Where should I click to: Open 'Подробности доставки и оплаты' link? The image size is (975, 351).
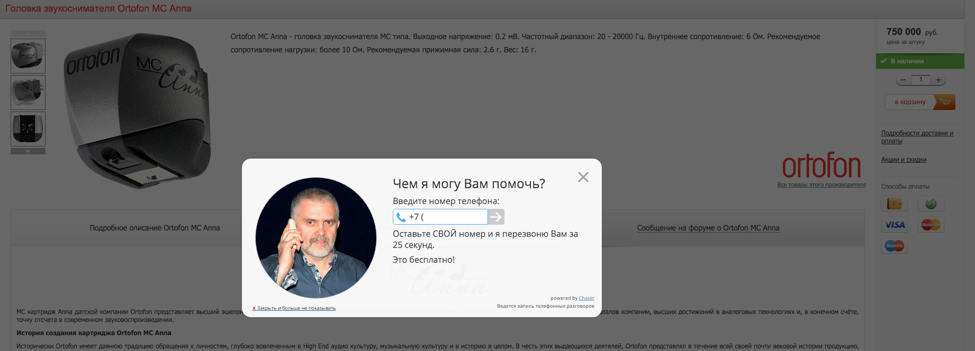click(917, 137)
